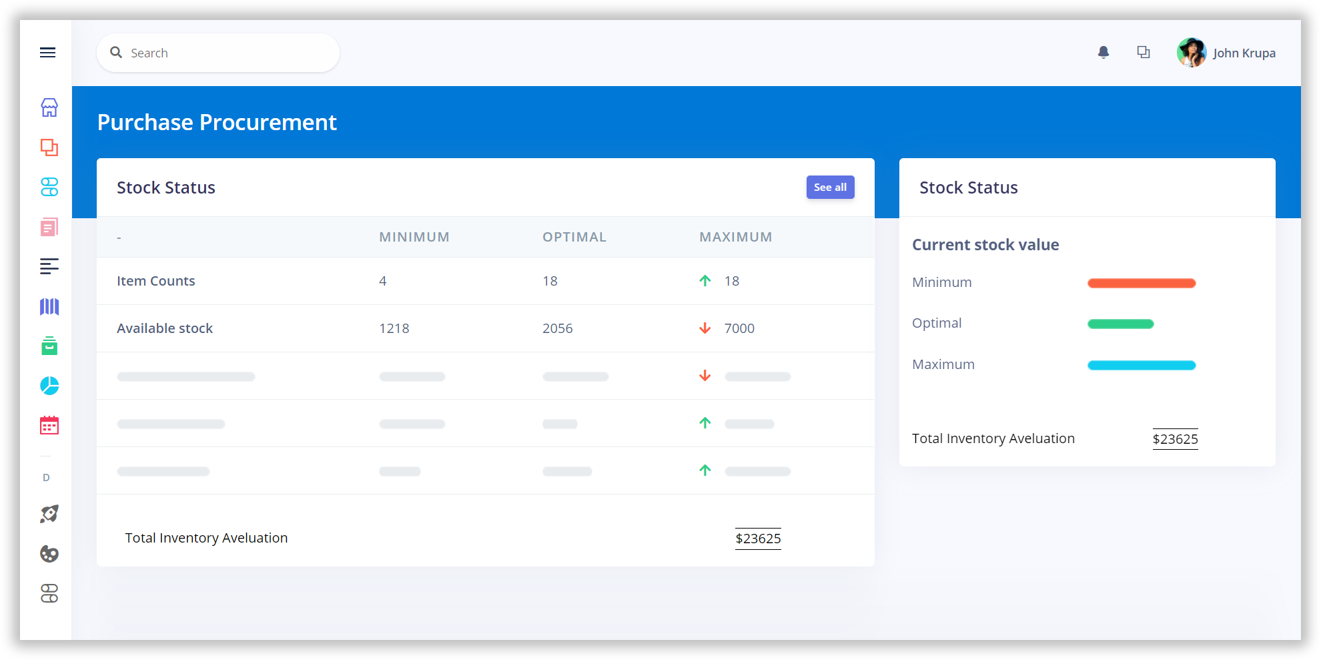Viewport: 1321px width, 660px height.
Task: Click the 2056 optimal value
Action: (x=558, y=328)
